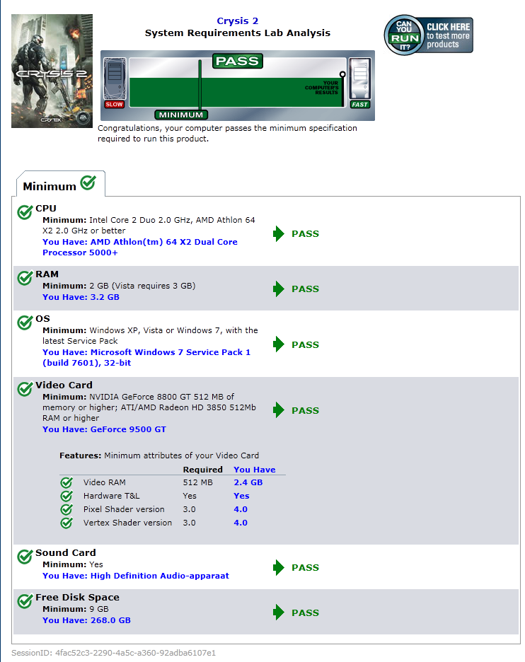Click the green performance meter bar

(x=237, y=92)
